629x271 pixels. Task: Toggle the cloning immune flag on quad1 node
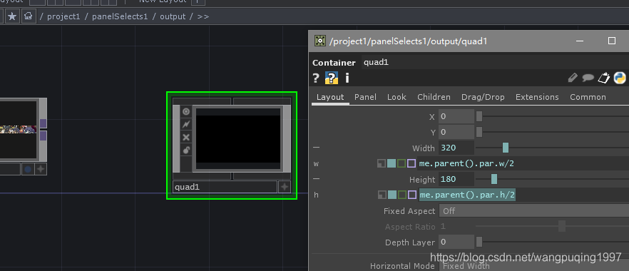pos(186,125)
